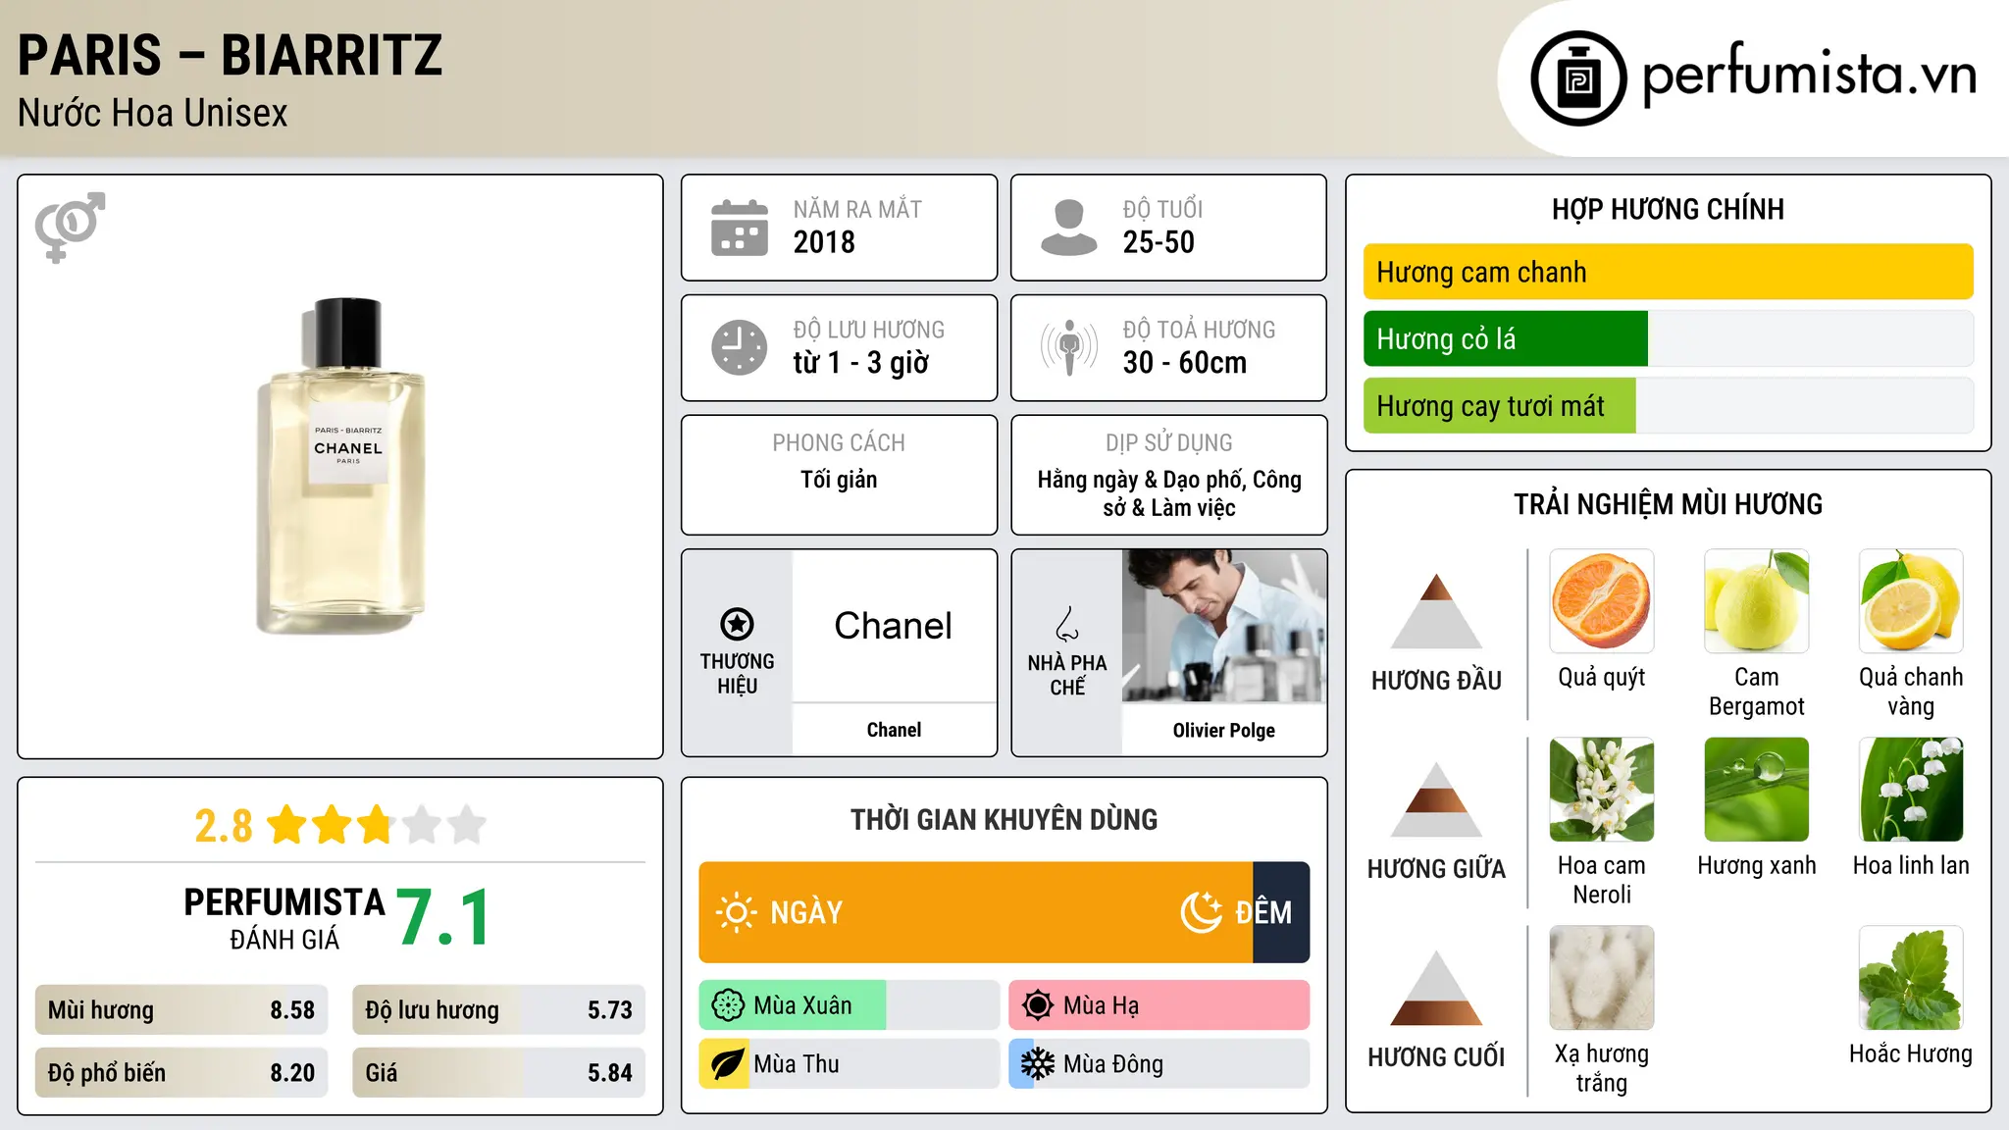Click the Hương cam chanh yellow accord bar
Screen dimensions: 2009x1130
pos(1668,272)
